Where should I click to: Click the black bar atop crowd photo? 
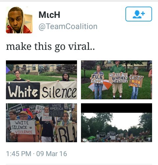coord(117,108)
